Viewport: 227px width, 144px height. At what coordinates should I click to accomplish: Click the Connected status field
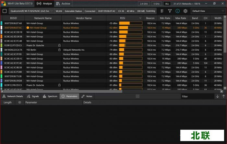click(90, 11)
